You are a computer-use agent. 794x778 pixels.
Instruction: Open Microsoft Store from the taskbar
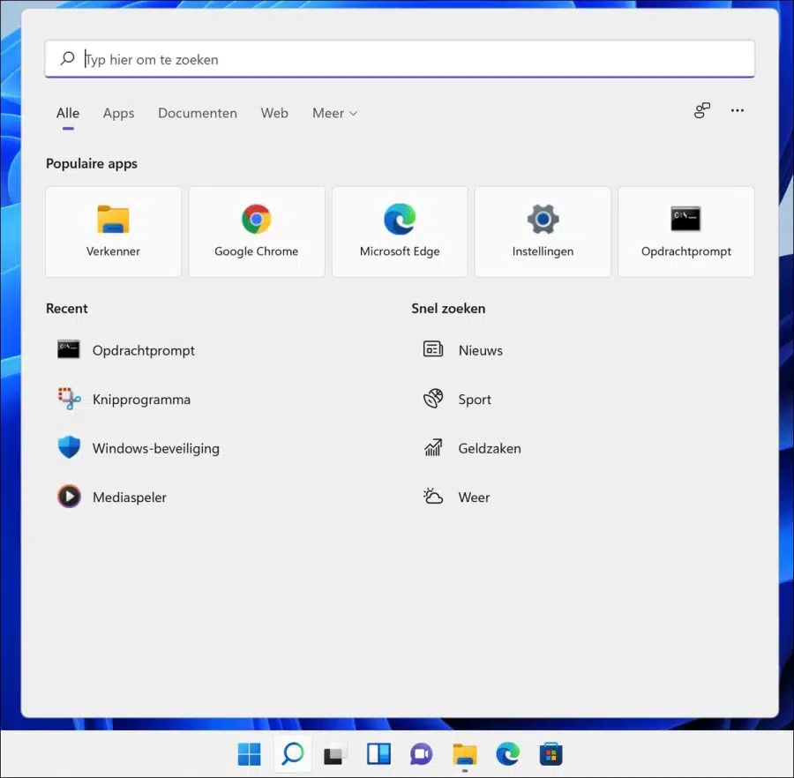click(x=551, y=754)
